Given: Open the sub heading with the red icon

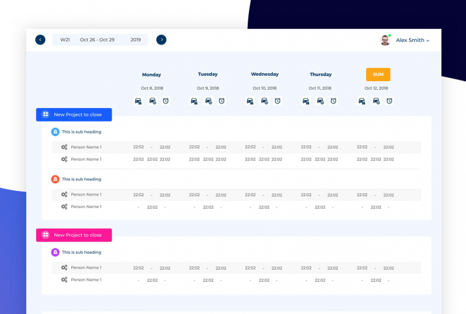Looking at the screenshot, I should pos(82,179).
